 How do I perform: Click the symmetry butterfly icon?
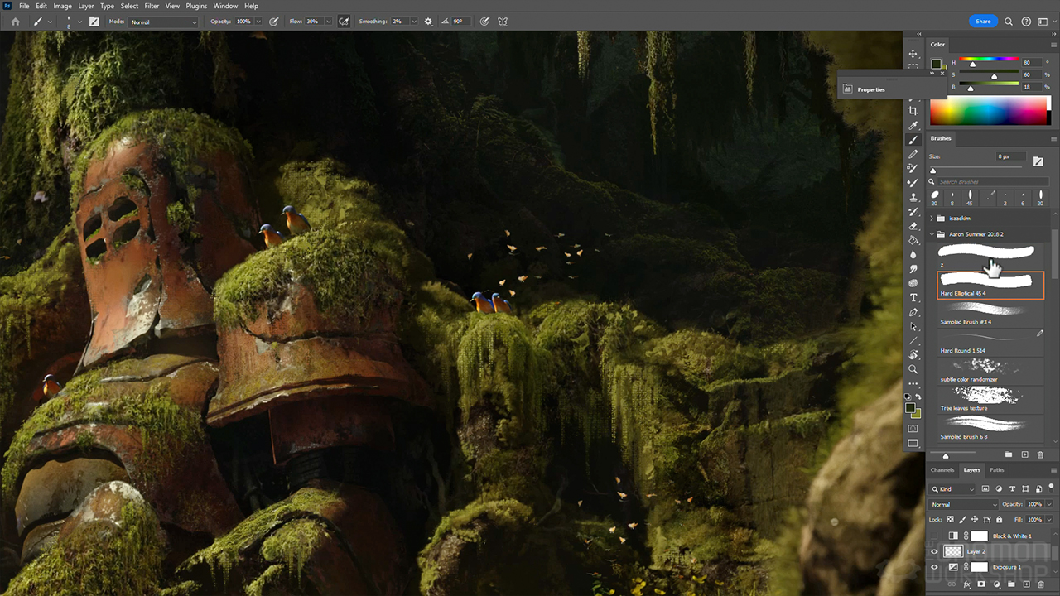coord(503,22)
